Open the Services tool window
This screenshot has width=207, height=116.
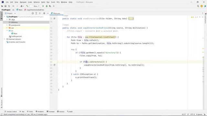pos(61,111)
